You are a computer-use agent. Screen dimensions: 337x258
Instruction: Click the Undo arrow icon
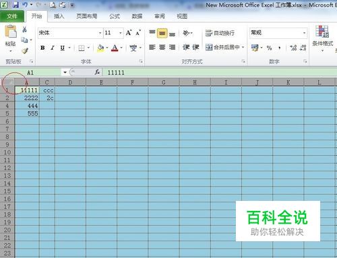coord(25,5)
